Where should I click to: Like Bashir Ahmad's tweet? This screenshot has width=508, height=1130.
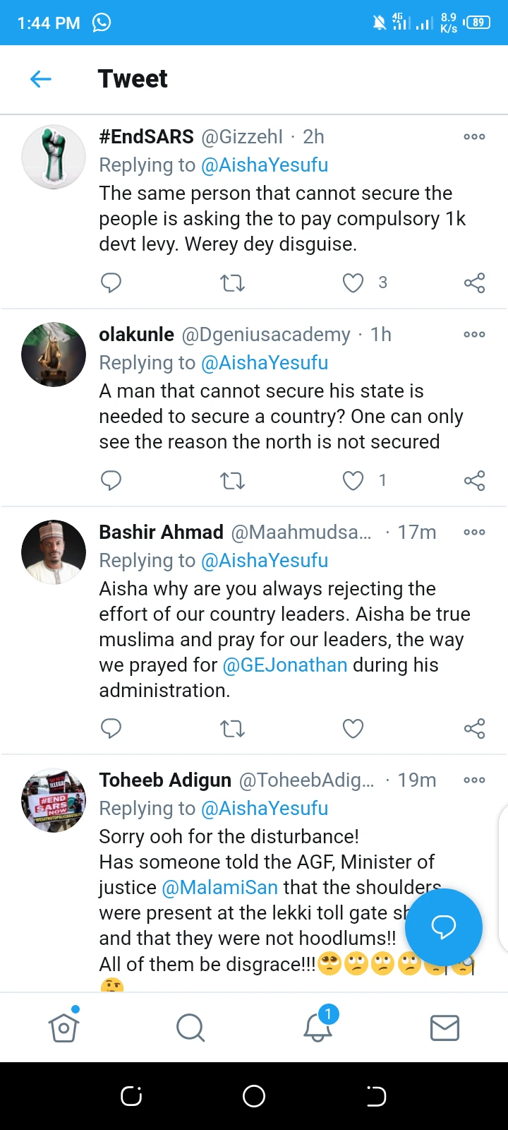(x=353, y=728)
